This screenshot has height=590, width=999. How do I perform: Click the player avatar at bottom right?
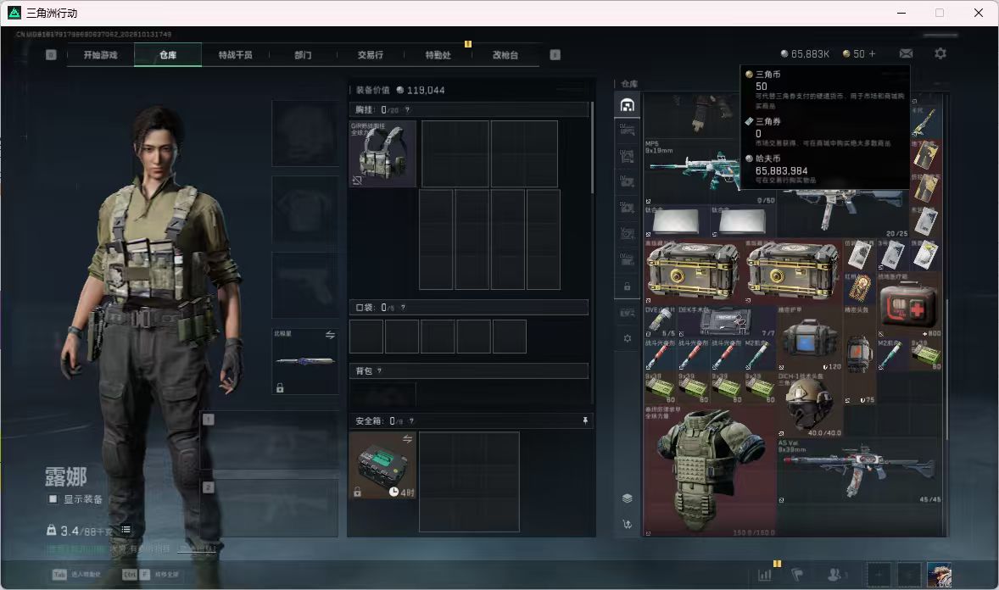point(939,575)
